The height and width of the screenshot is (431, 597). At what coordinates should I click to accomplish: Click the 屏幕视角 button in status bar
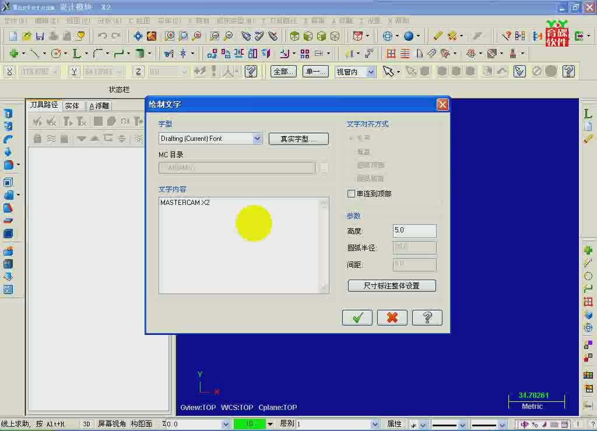pos(111,424)
